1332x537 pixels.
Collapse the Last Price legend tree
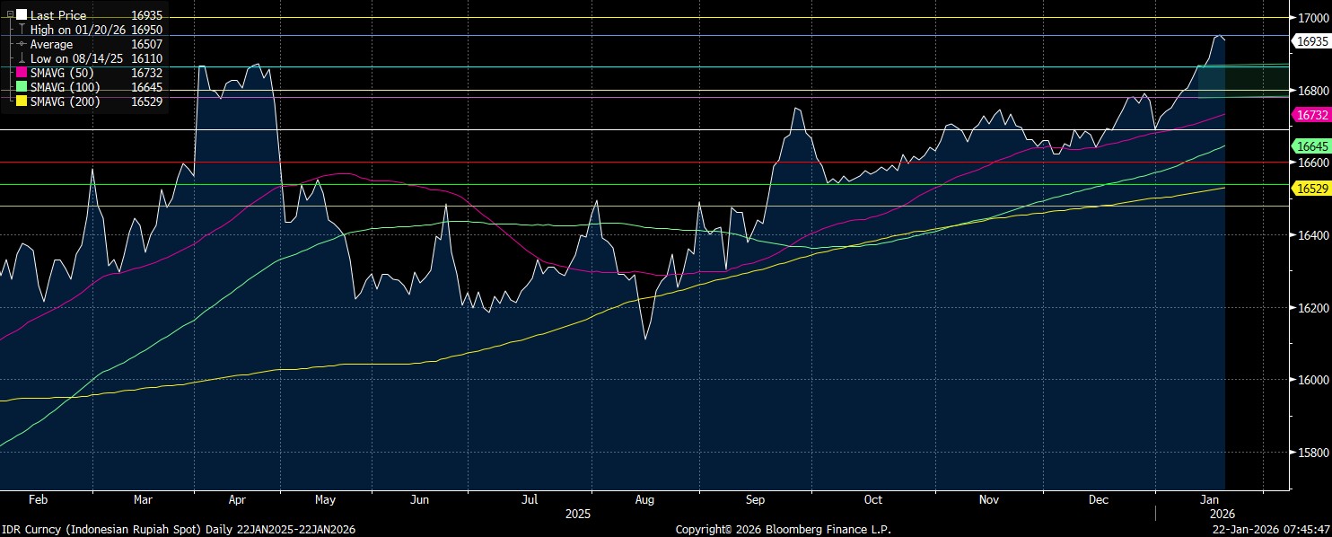pyautogui.click(x=10, y=15)
